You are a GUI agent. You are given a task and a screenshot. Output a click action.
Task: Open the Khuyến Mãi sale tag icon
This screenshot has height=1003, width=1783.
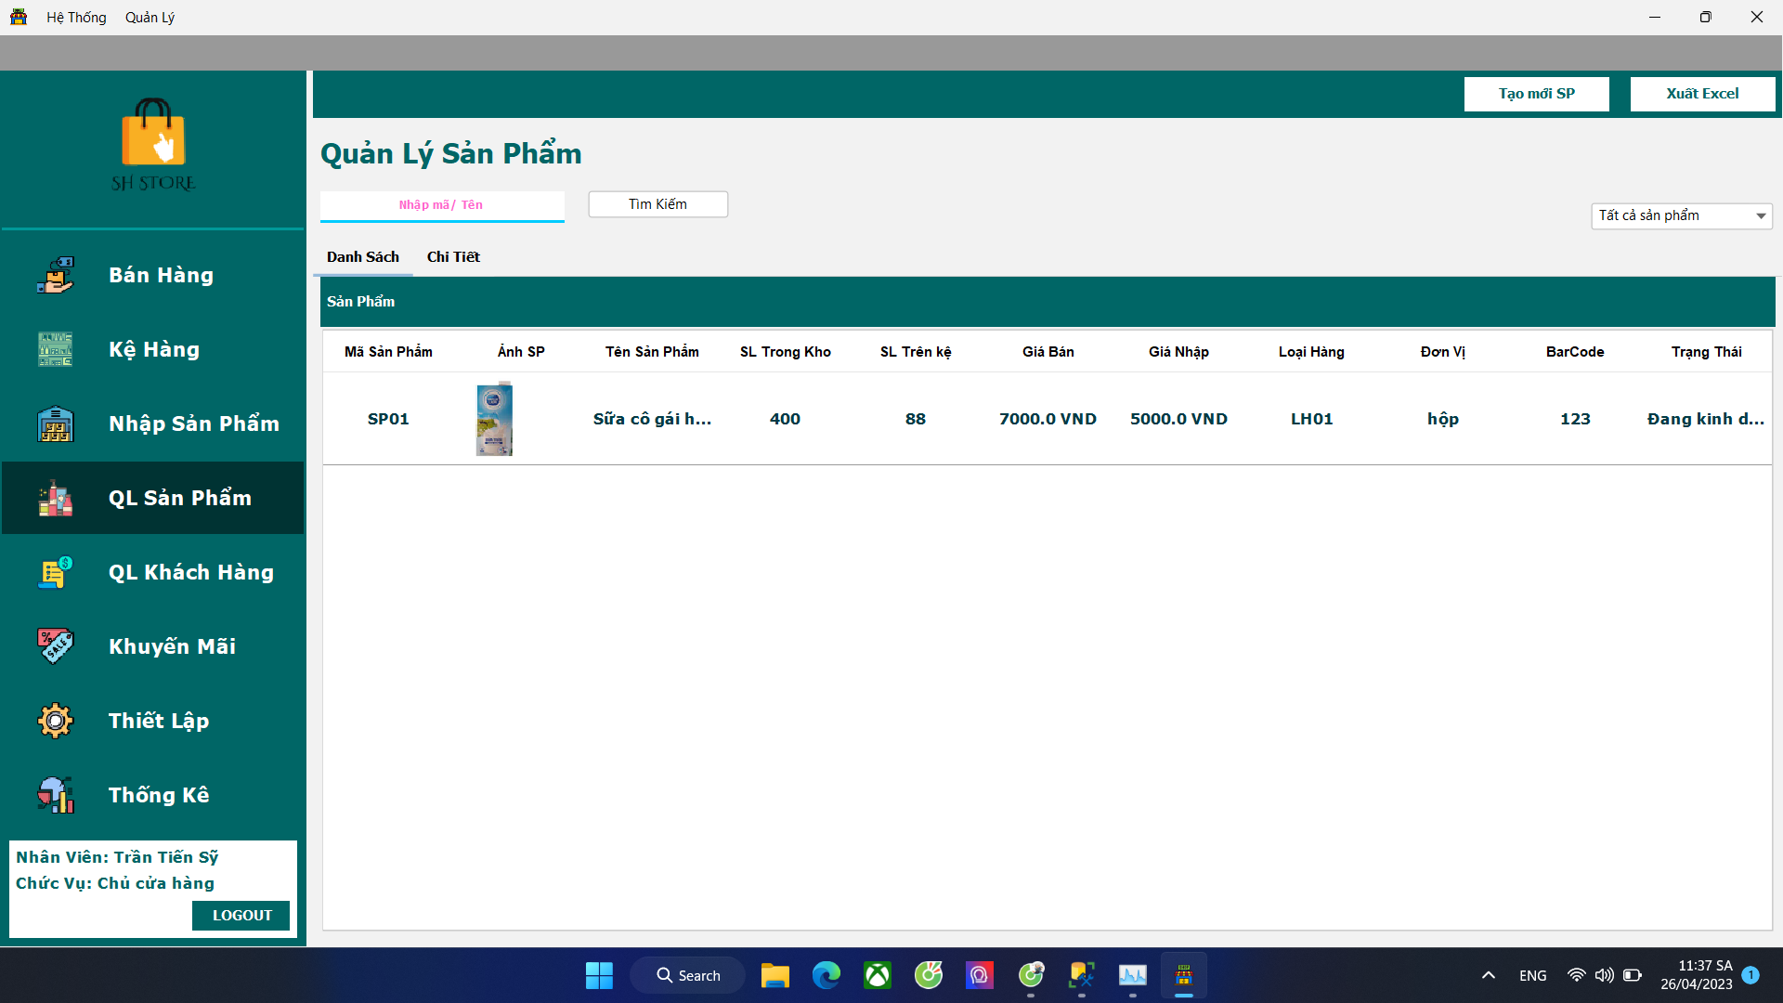[56, 645]
